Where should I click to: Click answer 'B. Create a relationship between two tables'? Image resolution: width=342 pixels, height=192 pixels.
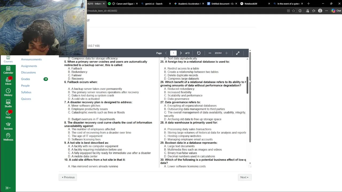coord(191,72)
